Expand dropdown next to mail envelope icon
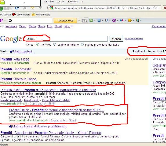This screenshot has width=166, height=146. (103, 21)
